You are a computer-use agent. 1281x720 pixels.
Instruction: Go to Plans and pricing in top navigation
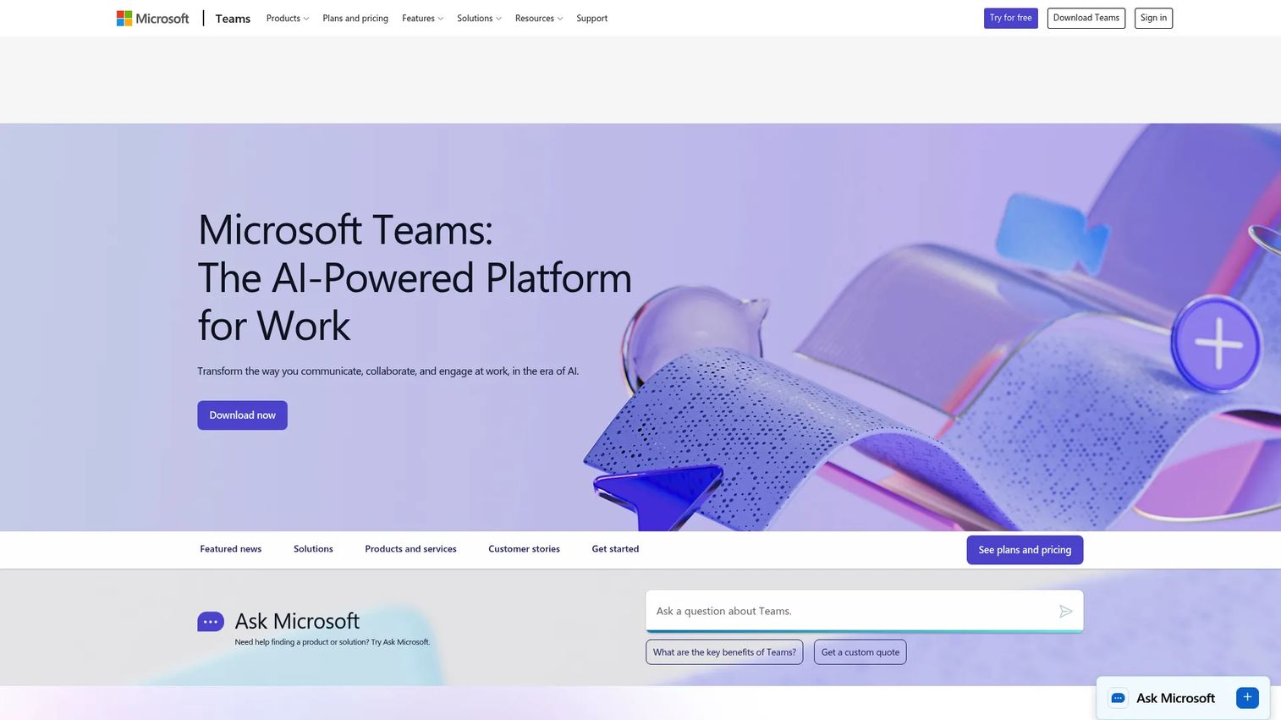point(355,18)
